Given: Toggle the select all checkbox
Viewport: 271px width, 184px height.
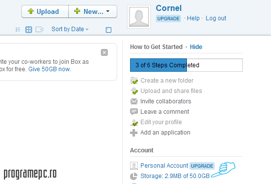Looking at the screenshot, I should (x=108, y=30).
